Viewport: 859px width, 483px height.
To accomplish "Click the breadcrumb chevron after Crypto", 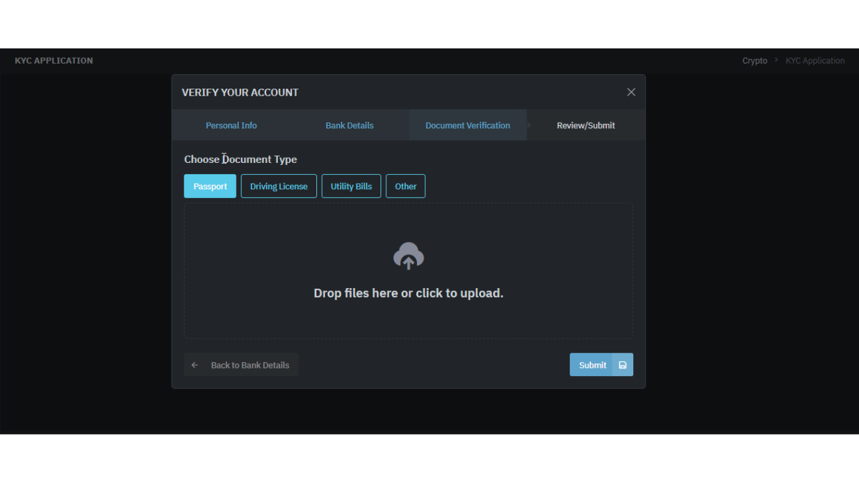I will tap(777, 60).
